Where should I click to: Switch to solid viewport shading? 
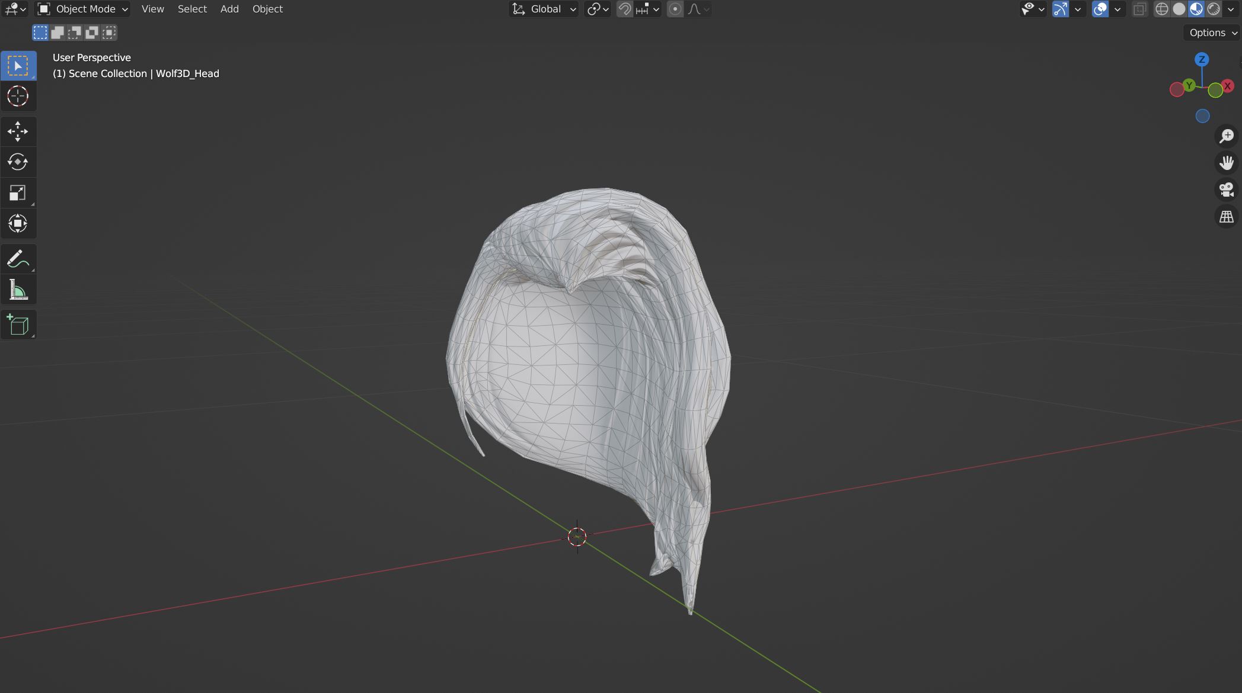(1179, 9)
